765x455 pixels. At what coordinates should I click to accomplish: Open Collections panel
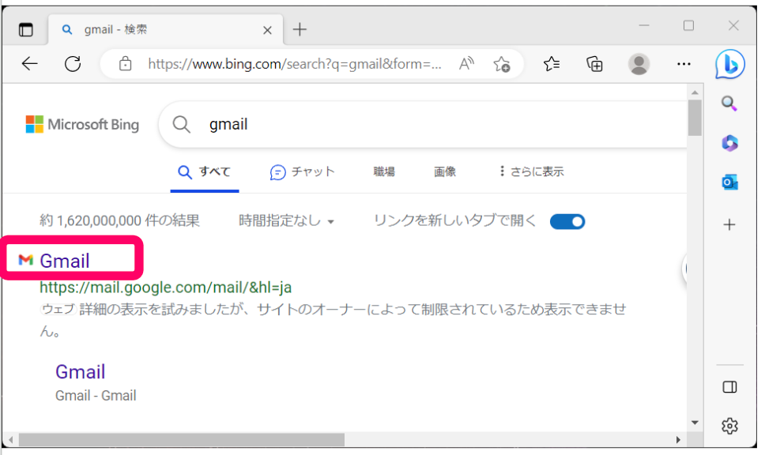(x=594, y=64)
